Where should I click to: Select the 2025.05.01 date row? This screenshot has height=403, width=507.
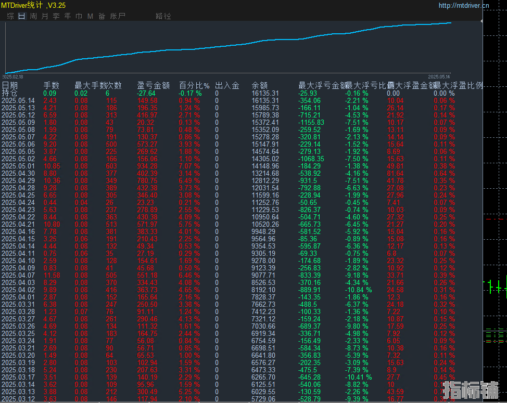[x=18, y=166]
